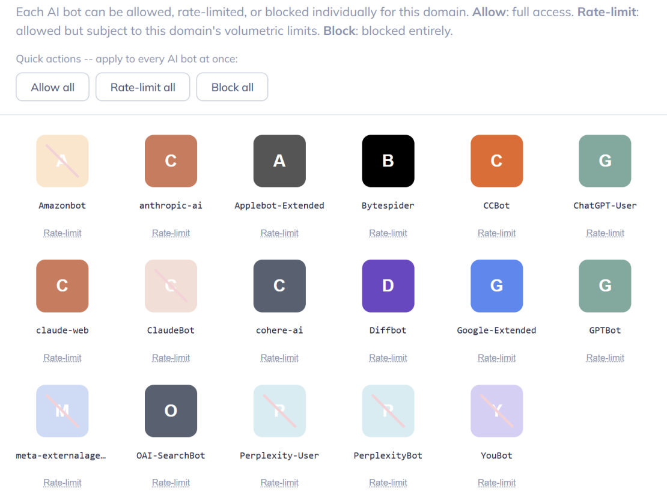Click the Rate-limit all button
667x500 pixels.
point(143,87)
